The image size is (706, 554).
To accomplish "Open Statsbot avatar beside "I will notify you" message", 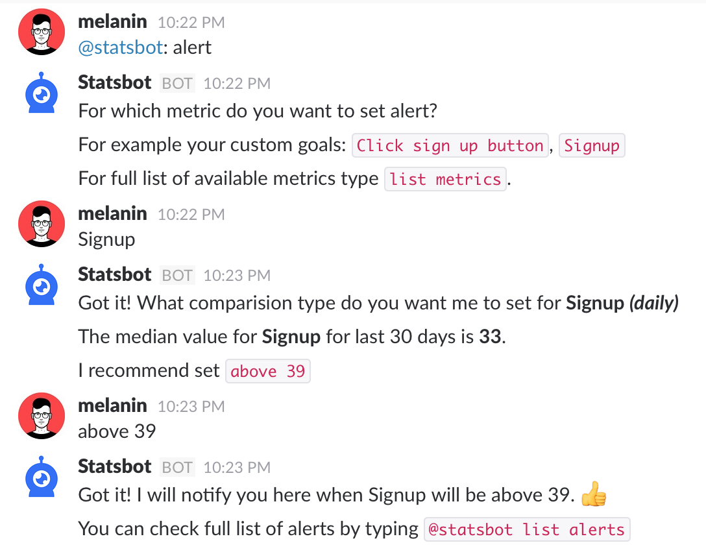I will 42,478.
